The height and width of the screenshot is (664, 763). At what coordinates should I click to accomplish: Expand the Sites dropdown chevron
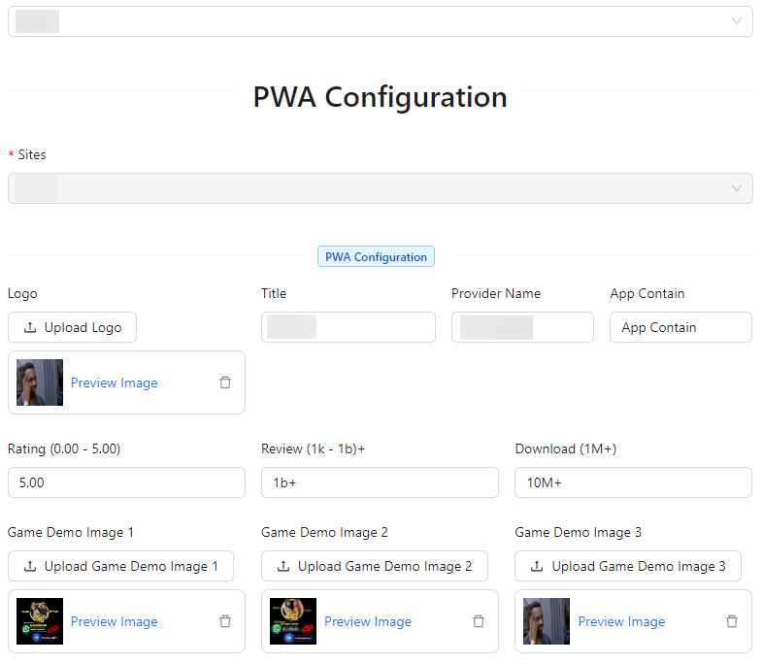pyautogui.click(x=737, y=188)
